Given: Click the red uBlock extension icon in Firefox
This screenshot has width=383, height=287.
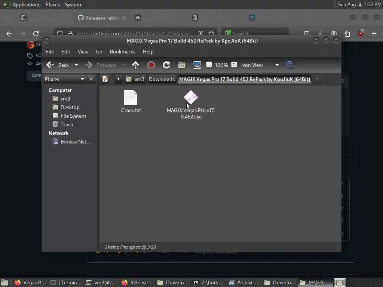Looking at the screenshot, I should (x=361, y=33).
